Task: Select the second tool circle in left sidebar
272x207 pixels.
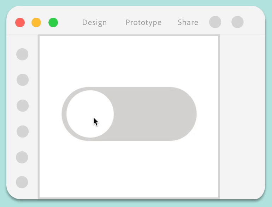Action: coord(23,80)
